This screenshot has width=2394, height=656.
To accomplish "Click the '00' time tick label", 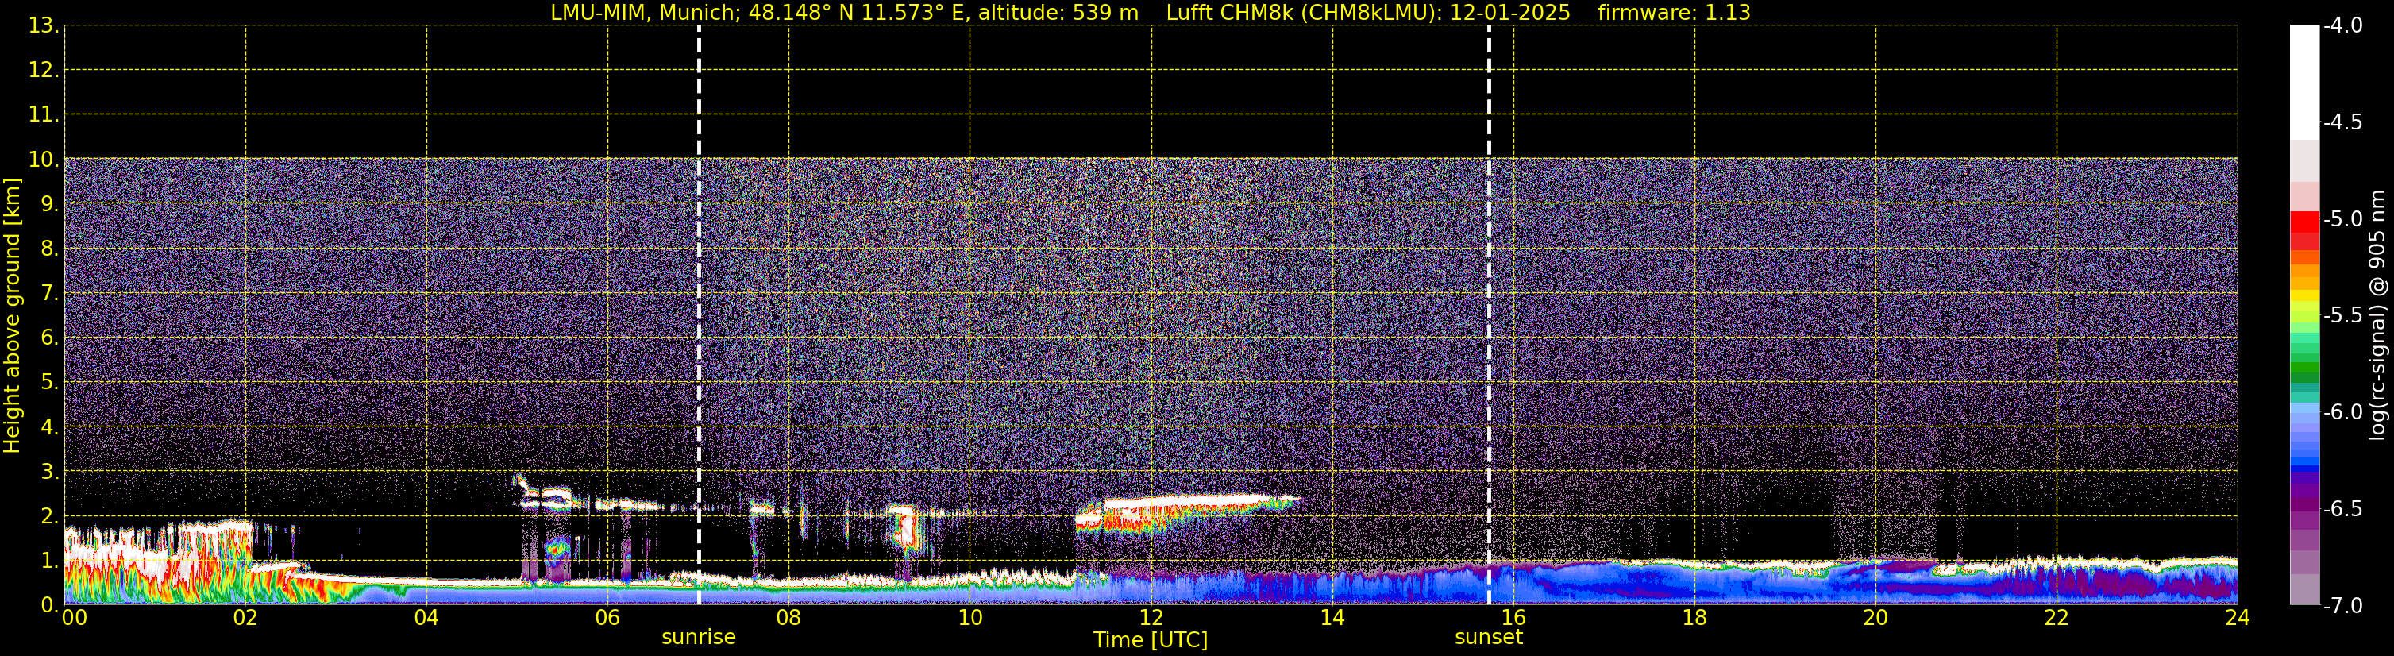I will [75, 618].
